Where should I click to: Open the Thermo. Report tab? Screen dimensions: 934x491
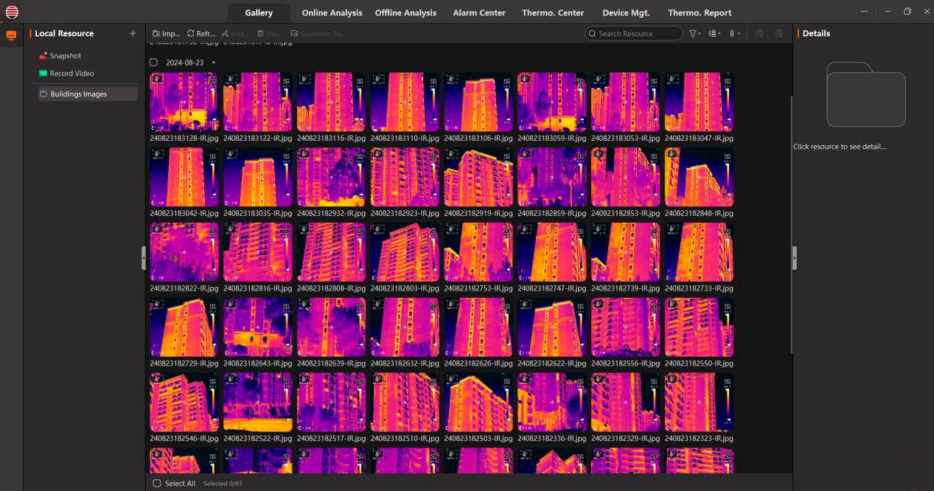tap(700, 13)
